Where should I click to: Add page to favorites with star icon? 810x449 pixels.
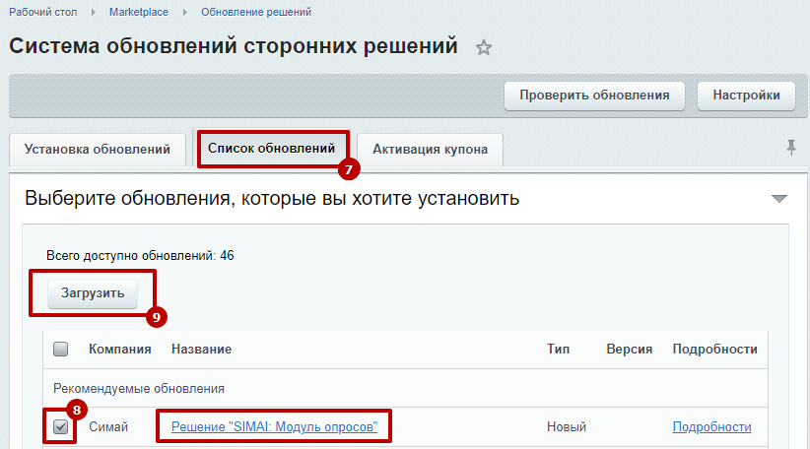(x=484, y=47)
